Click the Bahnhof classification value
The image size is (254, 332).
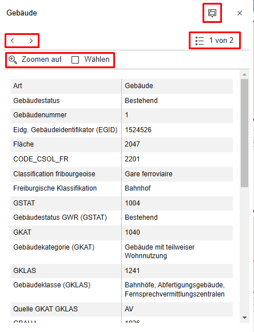pyautogui.click(x=137, y=188)
